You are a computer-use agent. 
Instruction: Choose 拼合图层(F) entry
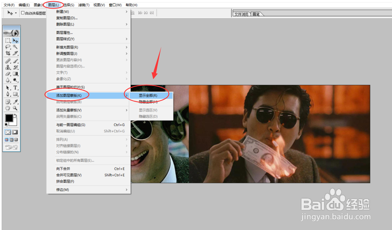[x=88, y=181]
